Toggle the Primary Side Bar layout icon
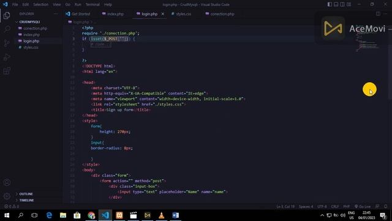The width and height of the screenshot is (392, 221). click(330, 4)
